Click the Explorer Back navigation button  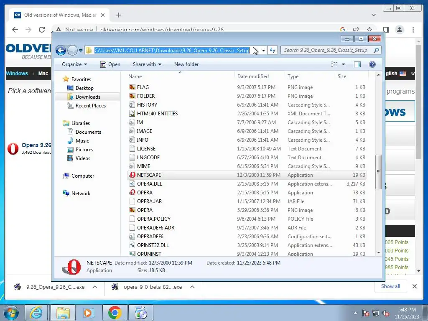click(61, 51)
